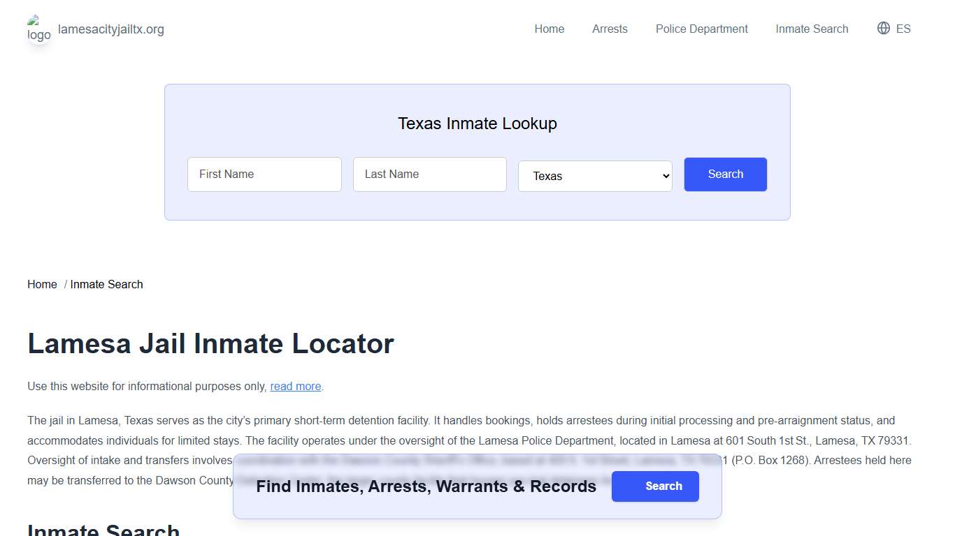Select the Inmate Search breadcrumb entry

pos(106,284)
